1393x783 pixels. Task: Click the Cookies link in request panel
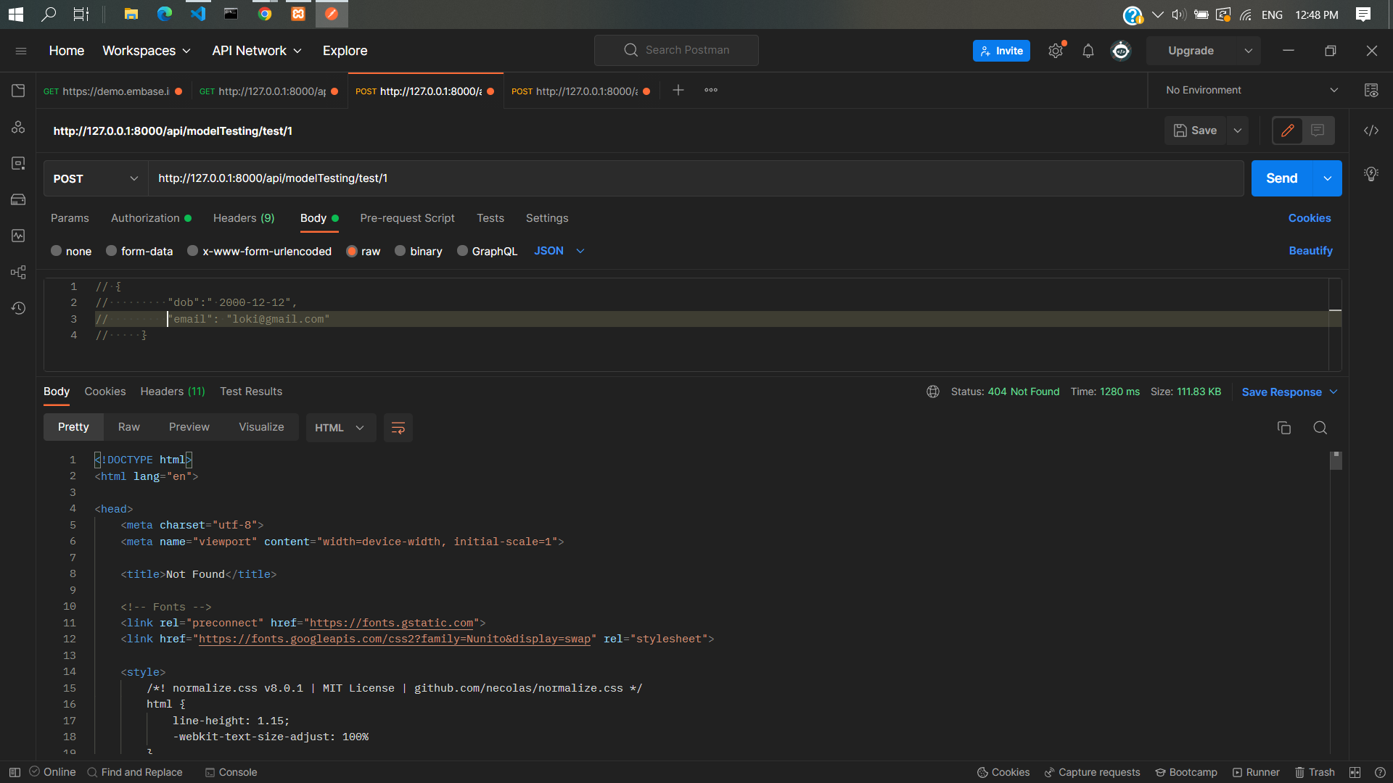click(x=1310, y=218)
